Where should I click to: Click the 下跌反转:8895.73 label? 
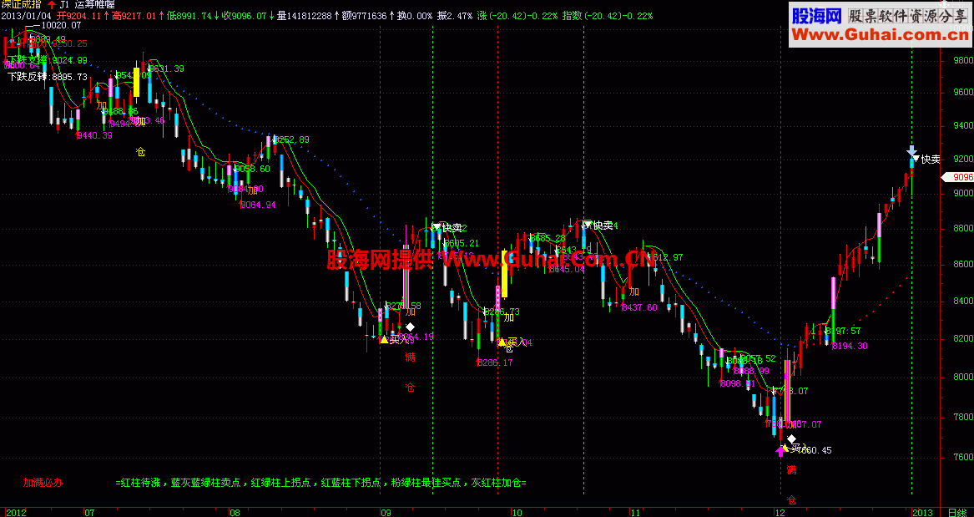click(x=48, y=77)
